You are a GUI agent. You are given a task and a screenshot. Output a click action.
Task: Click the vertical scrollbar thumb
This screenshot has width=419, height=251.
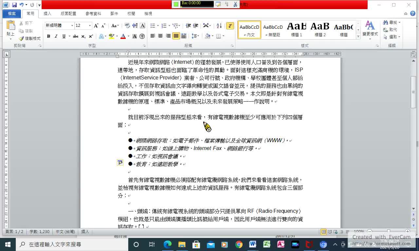pos(413,92)
